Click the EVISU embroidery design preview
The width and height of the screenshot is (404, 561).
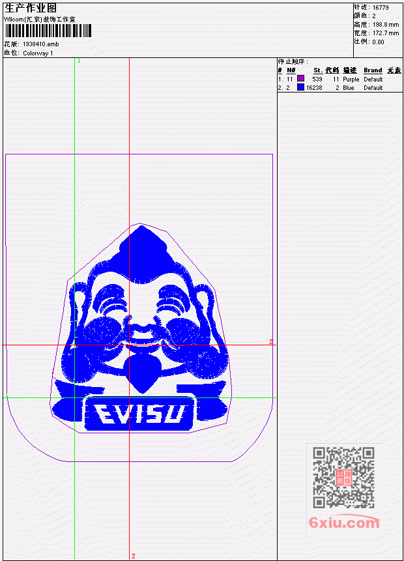(x=139, y=328)
